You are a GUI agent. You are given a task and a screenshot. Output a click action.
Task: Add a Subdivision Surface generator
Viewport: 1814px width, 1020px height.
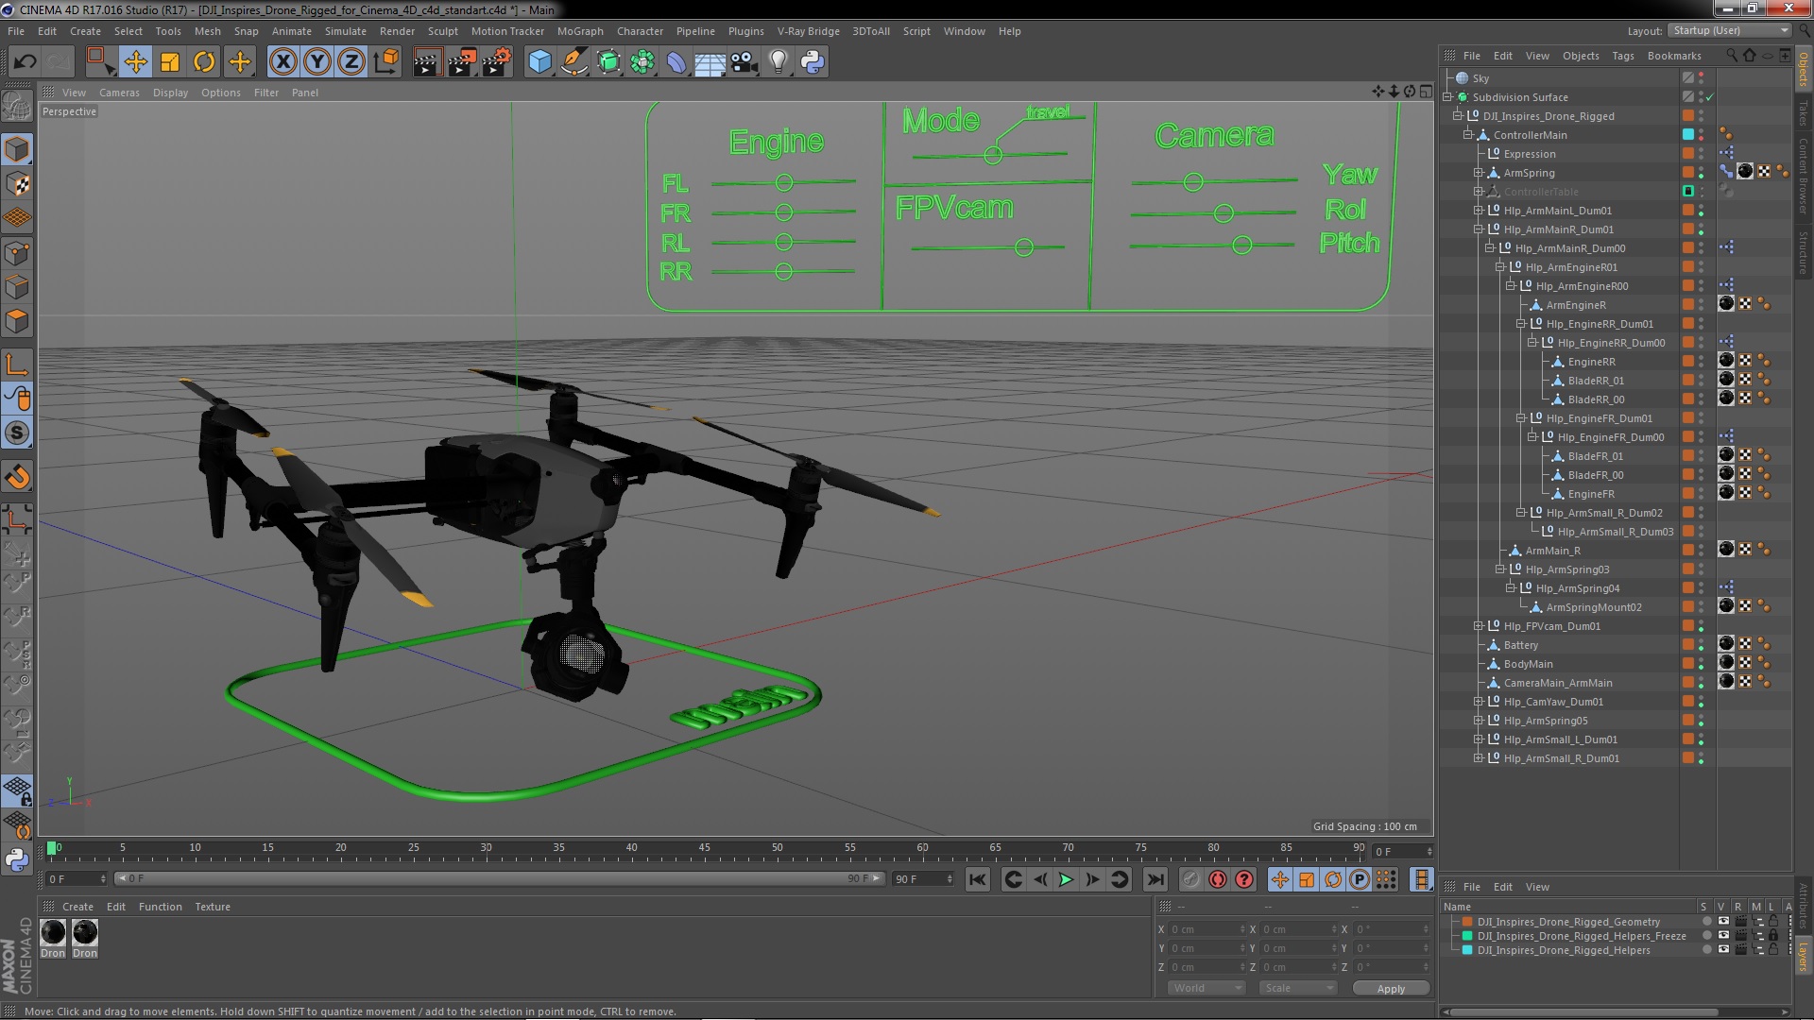click(x=608, y=62)
